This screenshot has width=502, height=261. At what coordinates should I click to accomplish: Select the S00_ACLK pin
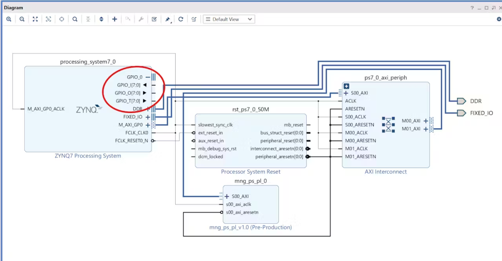click(356, 117)
